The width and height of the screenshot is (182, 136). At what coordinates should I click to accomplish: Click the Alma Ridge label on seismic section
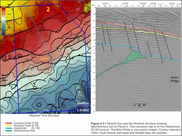coord(175,79)
